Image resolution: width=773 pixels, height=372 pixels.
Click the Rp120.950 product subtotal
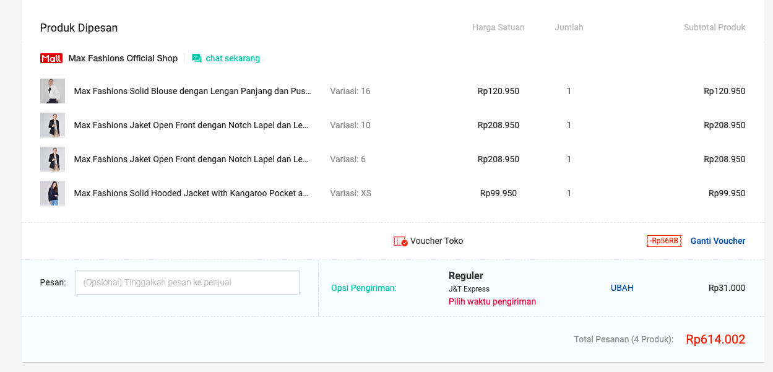[725, 91]
